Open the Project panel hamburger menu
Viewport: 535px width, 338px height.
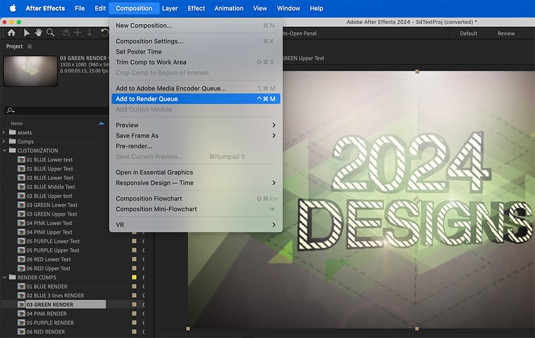tap(30, 47)
